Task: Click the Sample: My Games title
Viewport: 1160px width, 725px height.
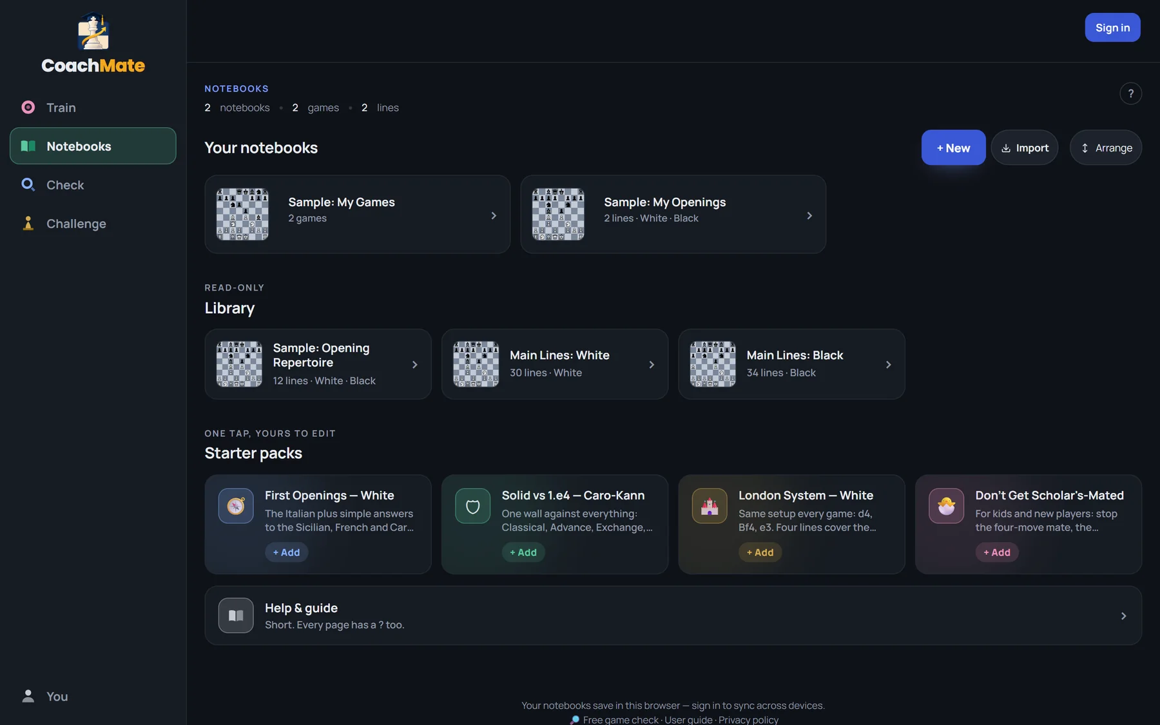Action: coord(342,202)
